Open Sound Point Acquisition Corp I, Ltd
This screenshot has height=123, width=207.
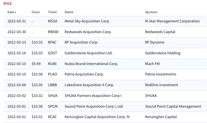pos(93,106)
